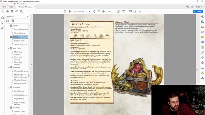
Task: Open the Find text magnifier icon
Action: click(21, 11)
